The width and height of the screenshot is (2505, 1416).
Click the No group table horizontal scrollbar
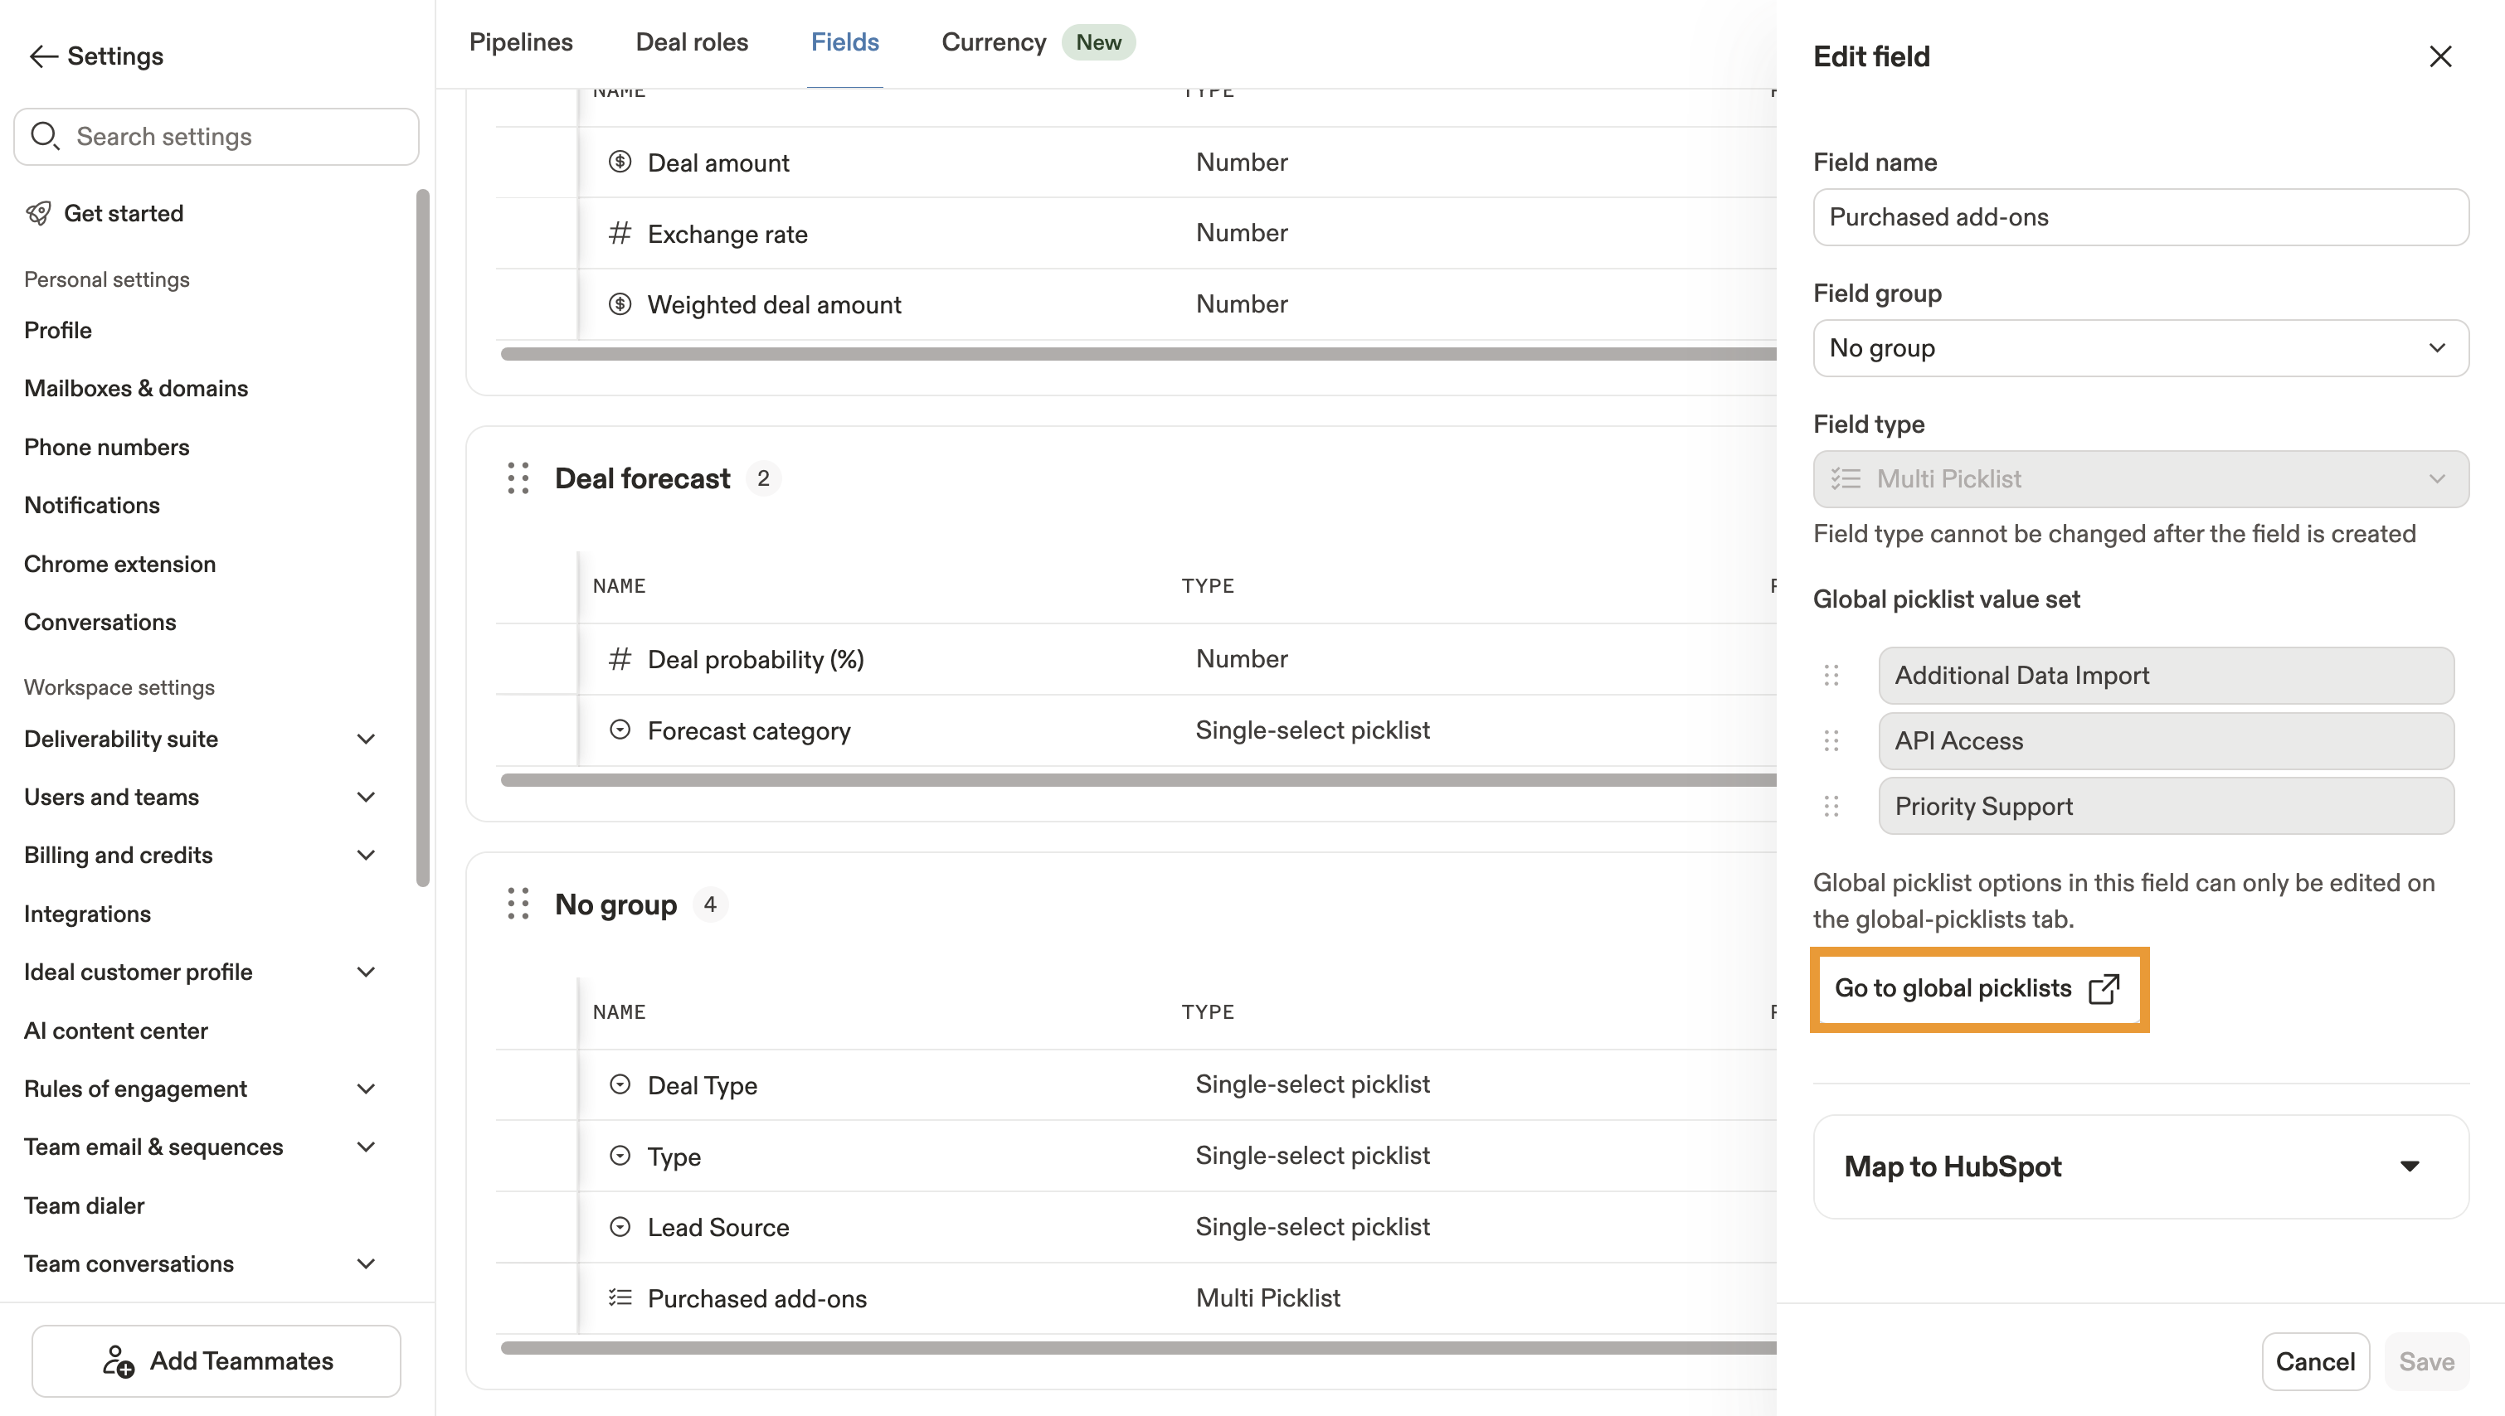[1136, 1347]
